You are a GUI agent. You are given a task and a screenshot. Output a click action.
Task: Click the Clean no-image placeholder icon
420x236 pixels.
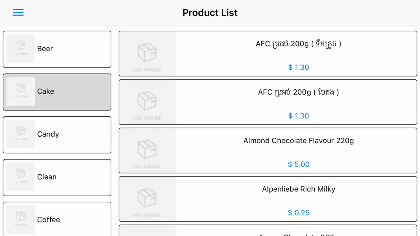pyautogui.click(x=21, y=177)
